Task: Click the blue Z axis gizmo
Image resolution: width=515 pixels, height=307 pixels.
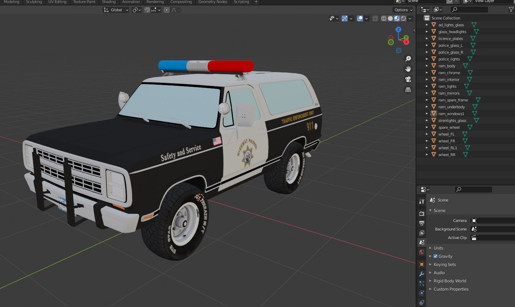Action: (x=398, y=30)
